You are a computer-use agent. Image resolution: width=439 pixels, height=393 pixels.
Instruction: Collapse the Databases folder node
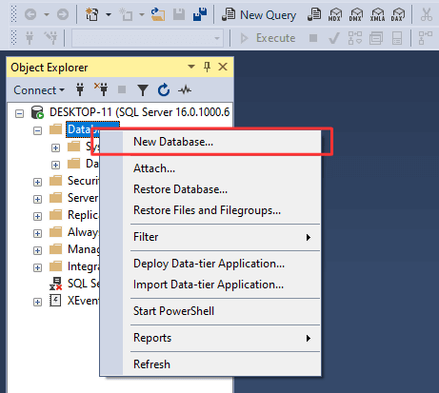[x=37, y=130]
